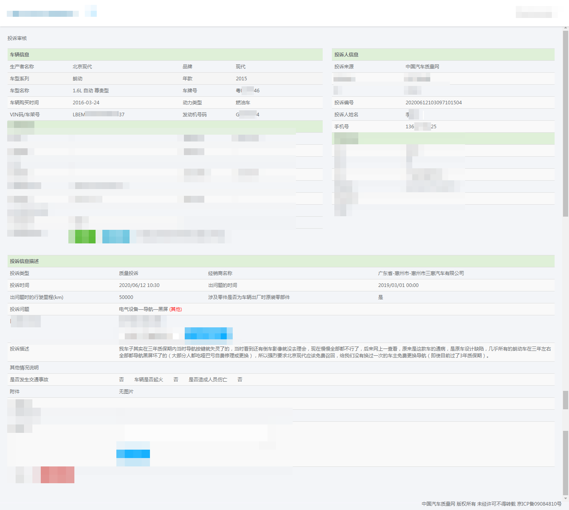
Task: Click the 投诉时间 label
Action: tap(20, 285)
